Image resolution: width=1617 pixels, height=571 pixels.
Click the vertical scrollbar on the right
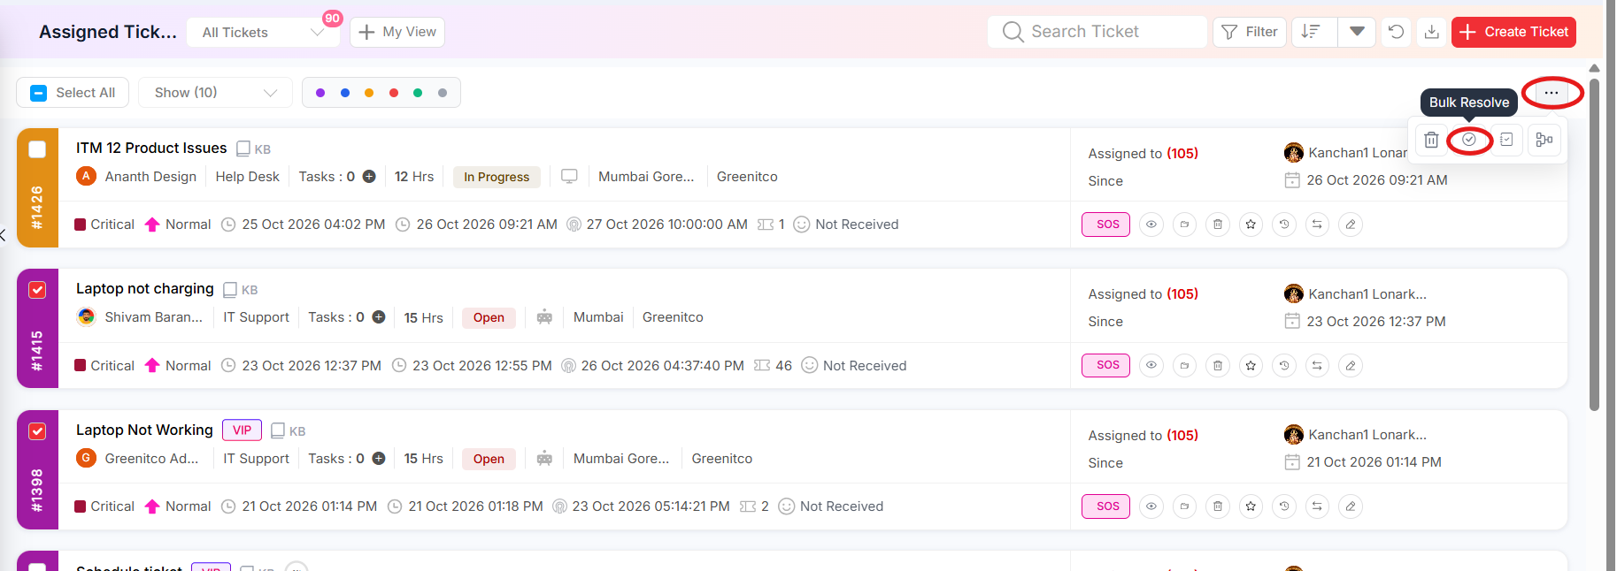(1594, 245)
